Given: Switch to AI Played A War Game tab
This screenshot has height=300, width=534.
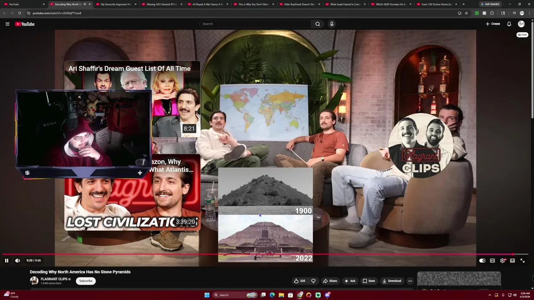Looking at the screenshot, I should 208,4.
